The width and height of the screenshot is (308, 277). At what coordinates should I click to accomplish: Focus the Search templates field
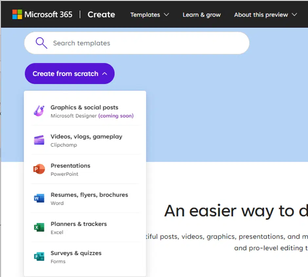(x=137, y=43)
